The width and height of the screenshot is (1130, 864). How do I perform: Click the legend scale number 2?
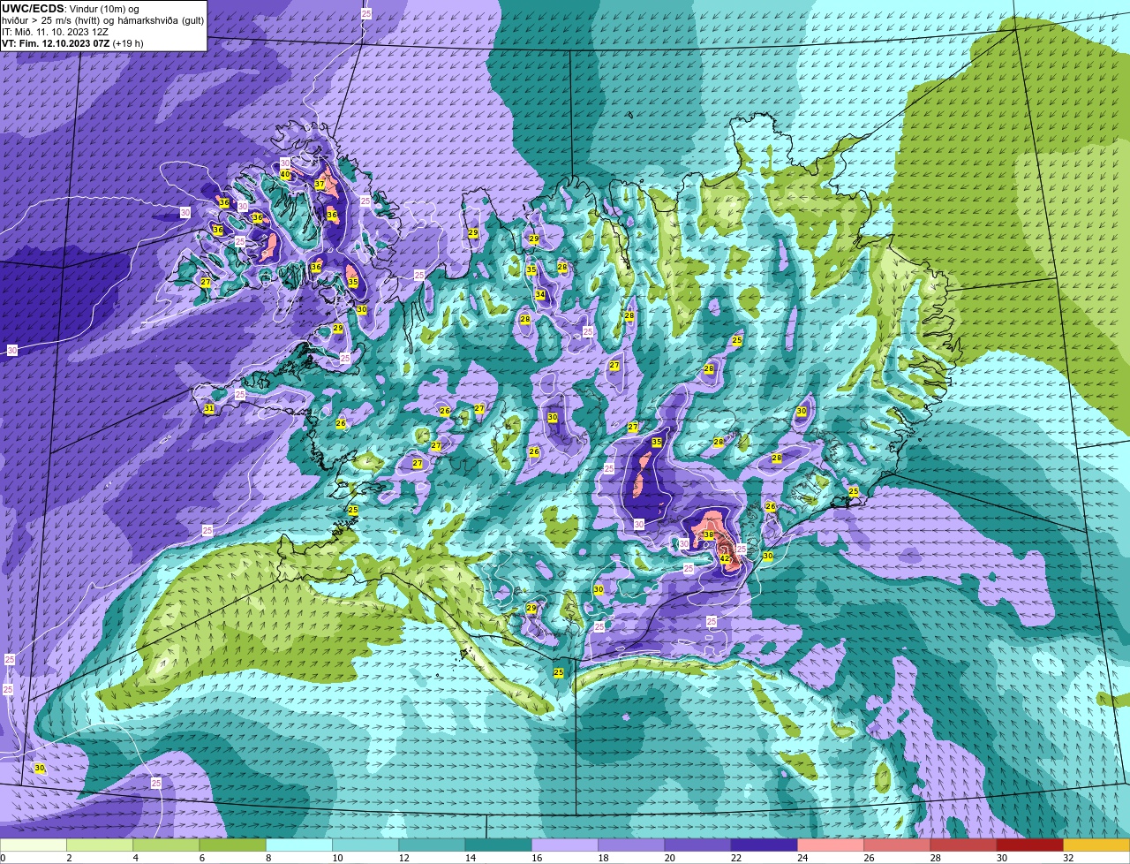[69, 858]
